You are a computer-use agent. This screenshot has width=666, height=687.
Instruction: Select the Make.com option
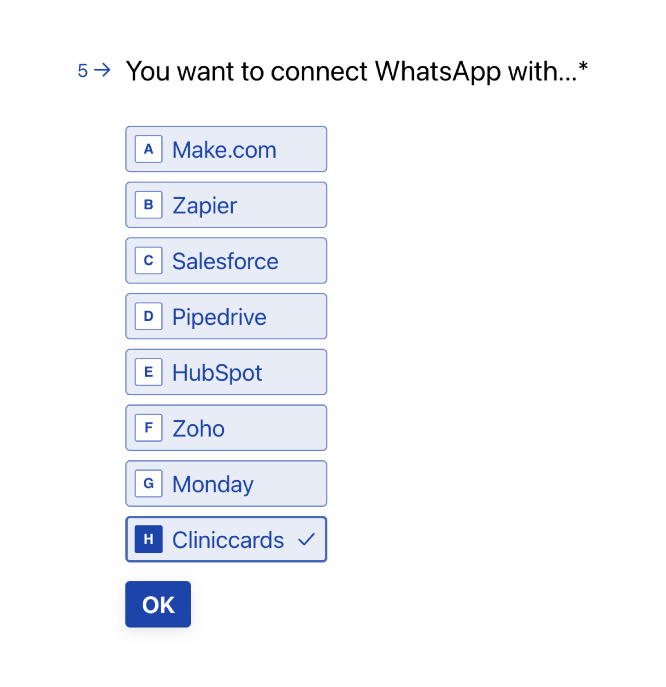(226, 149)
